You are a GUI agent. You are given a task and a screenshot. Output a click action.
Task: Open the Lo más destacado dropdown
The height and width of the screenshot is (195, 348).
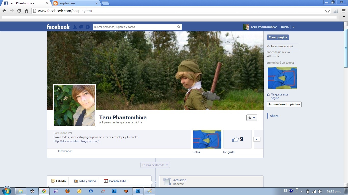coord(155,165)
